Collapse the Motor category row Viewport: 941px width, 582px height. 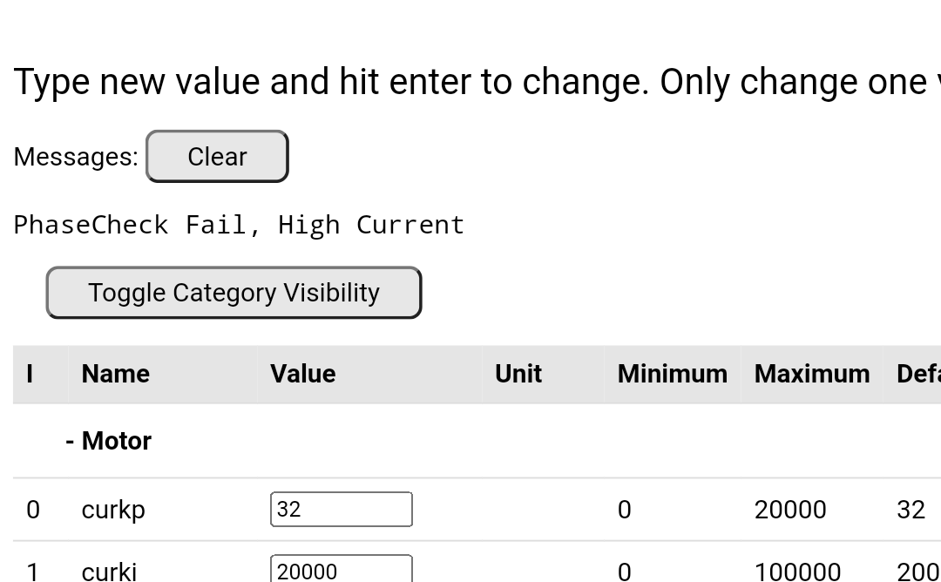[x=108, y=441]
